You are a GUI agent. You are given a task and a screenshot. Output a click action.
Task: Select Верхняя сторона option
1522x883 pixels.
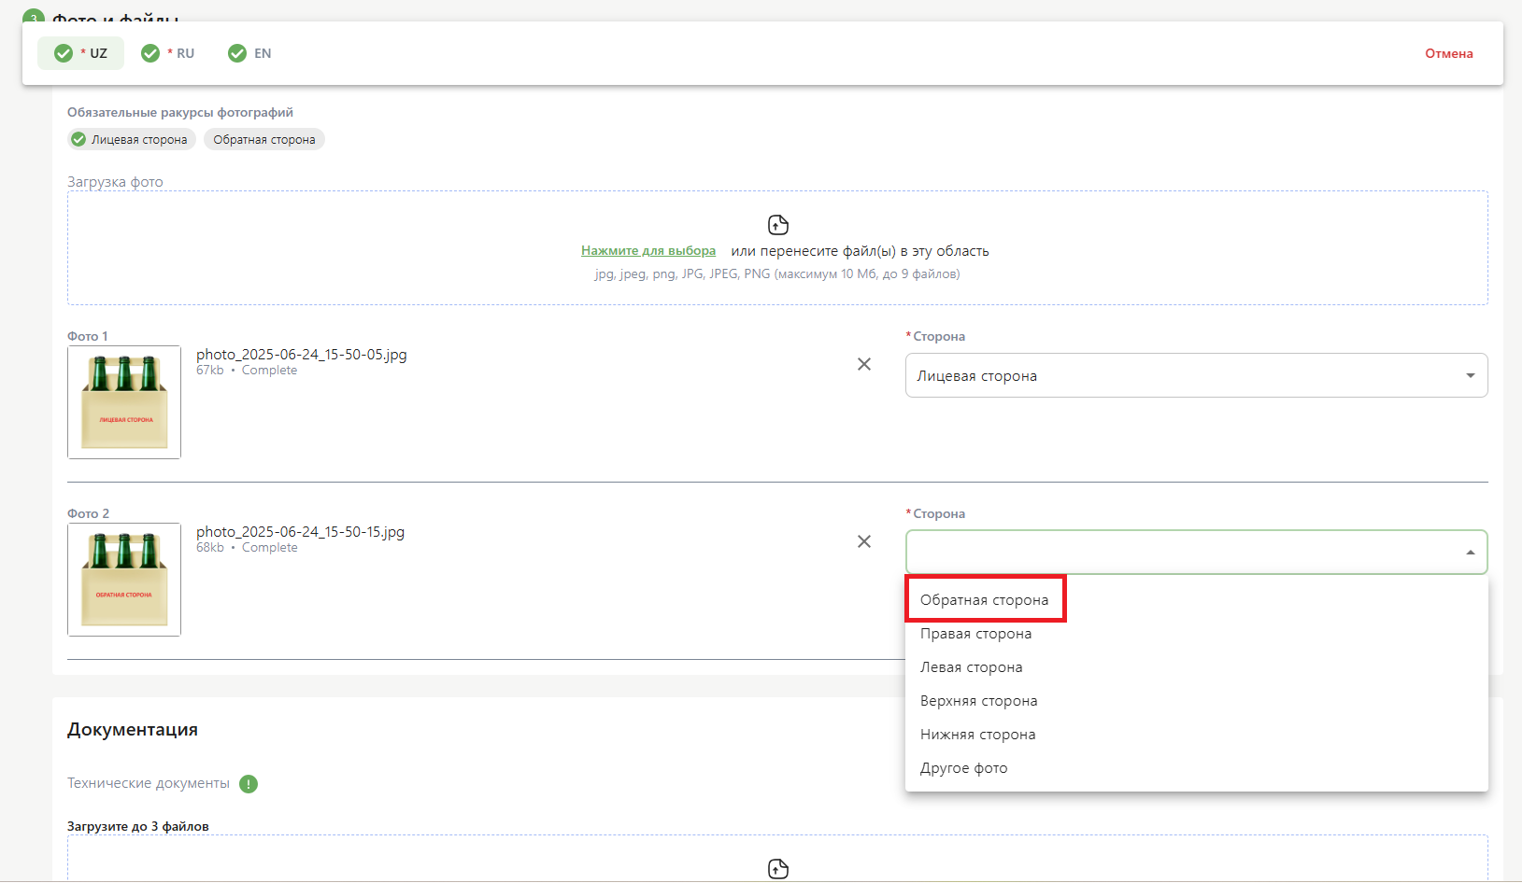point(978,701)
